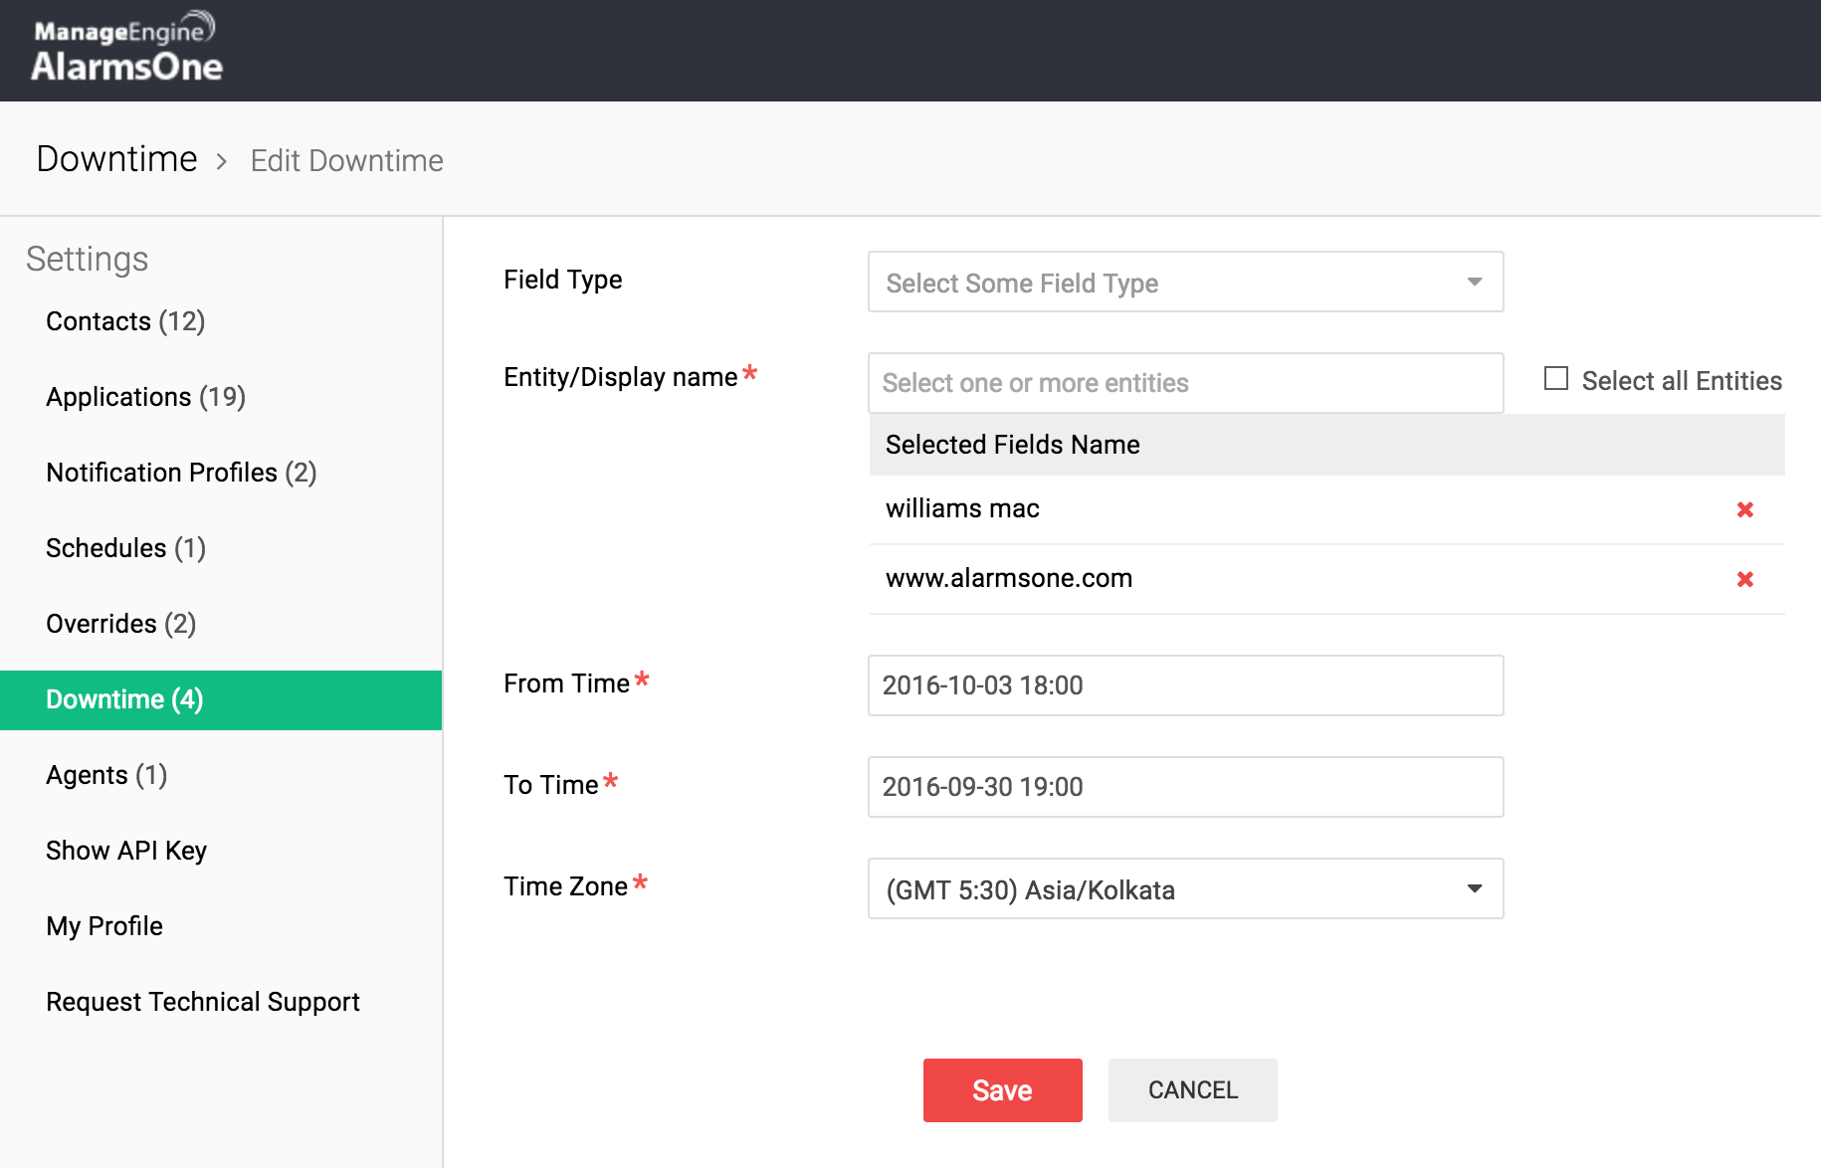The image size is (1821, 1168).
Task: Open Applications (19) in sidebar
Action: [145, 397]
